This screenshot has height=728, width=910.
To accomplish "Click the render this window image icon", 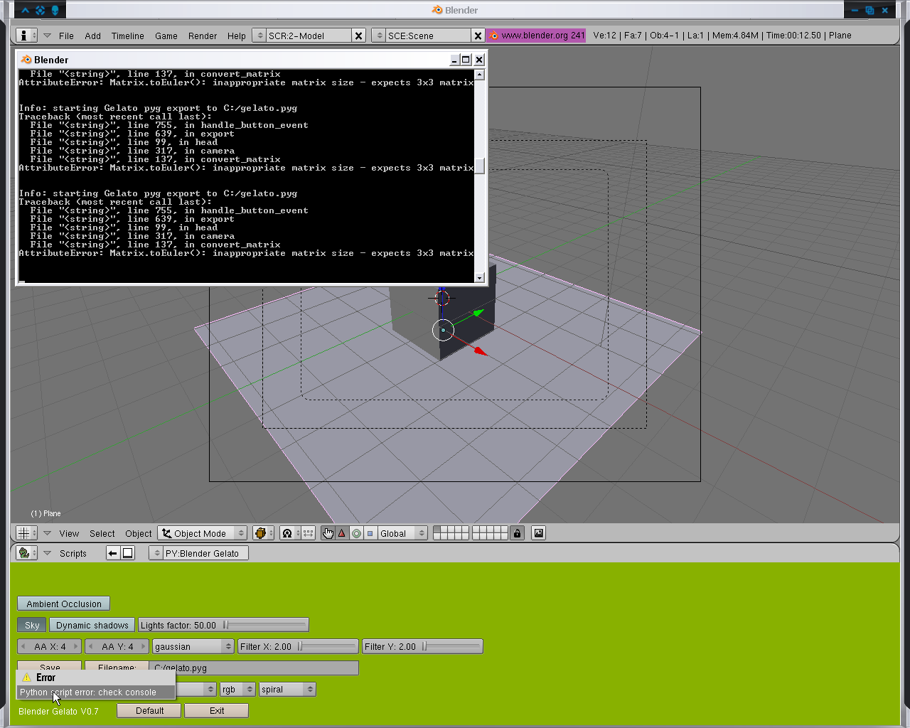I will (x=539, y=533).
